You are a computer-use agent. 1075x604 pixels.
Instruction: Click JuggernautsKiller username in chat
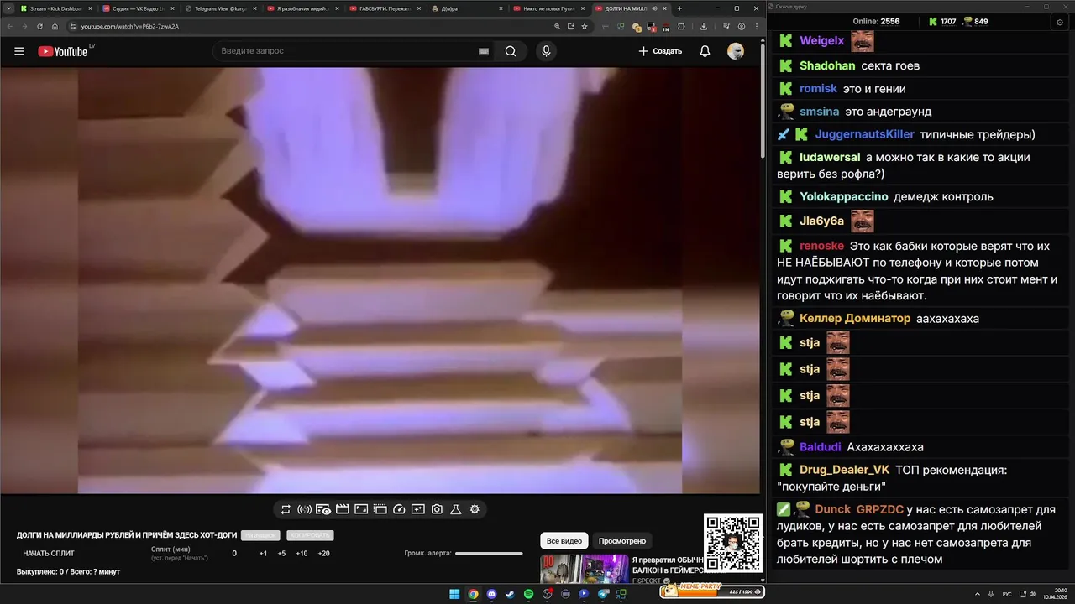point(864,134)
